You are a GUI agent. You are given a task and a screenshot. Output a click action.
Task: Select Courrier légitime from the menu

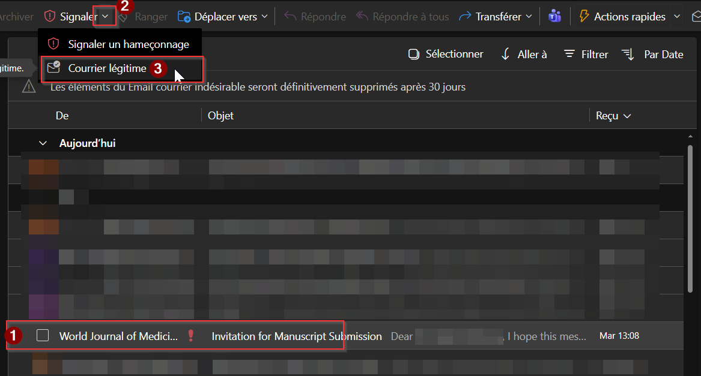coord(107,68)
